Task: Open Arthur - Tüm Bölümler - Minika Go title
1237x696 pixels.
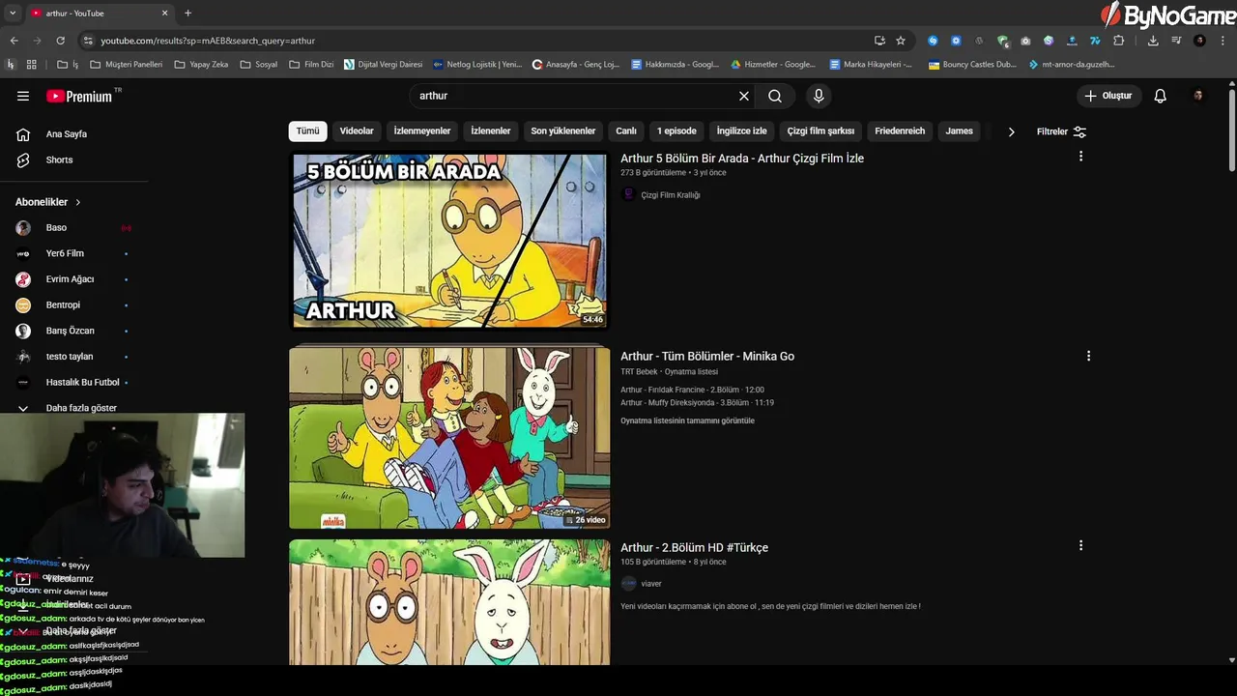Action: tap(707, 357)
